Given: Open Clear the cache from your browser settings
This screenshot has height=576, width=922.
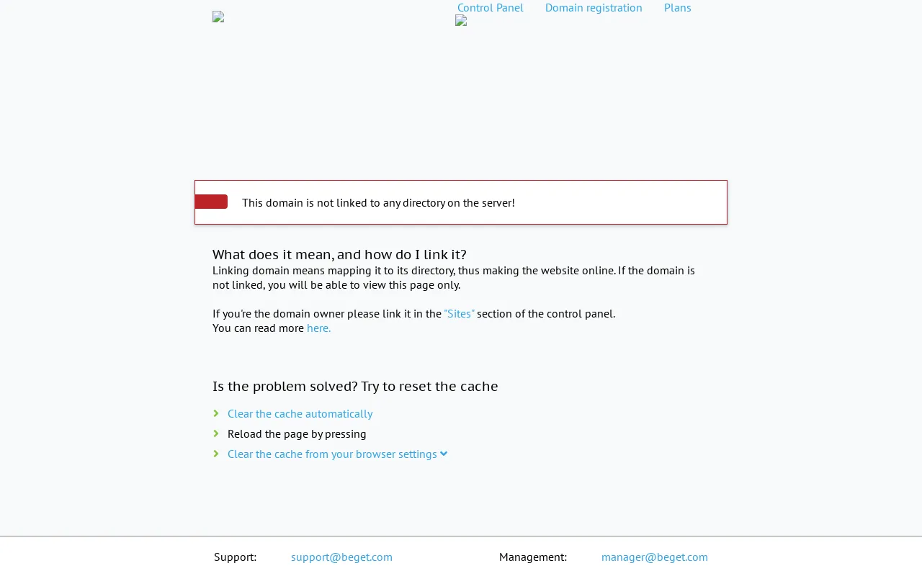Looking at the screenshot, I should (332, 454).
